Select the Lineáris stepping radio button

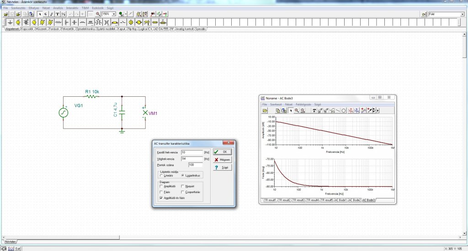click(161, 175)
